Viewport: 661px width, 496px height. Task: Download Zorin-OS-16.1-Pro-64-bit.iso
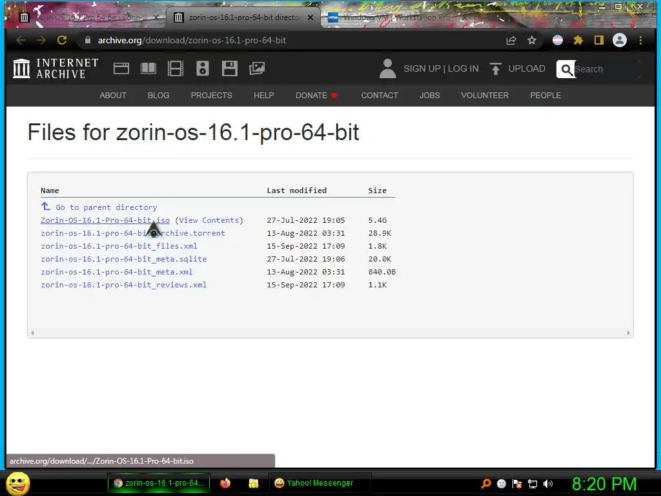[x=105, y=220]
